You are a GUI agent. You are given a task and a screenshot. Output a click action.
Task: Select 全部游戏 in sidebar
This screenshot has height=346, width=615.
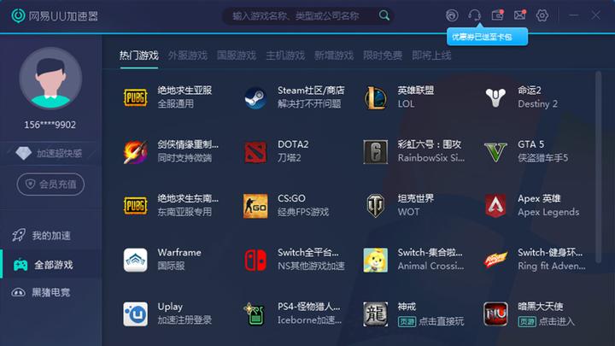coord(51,265)
